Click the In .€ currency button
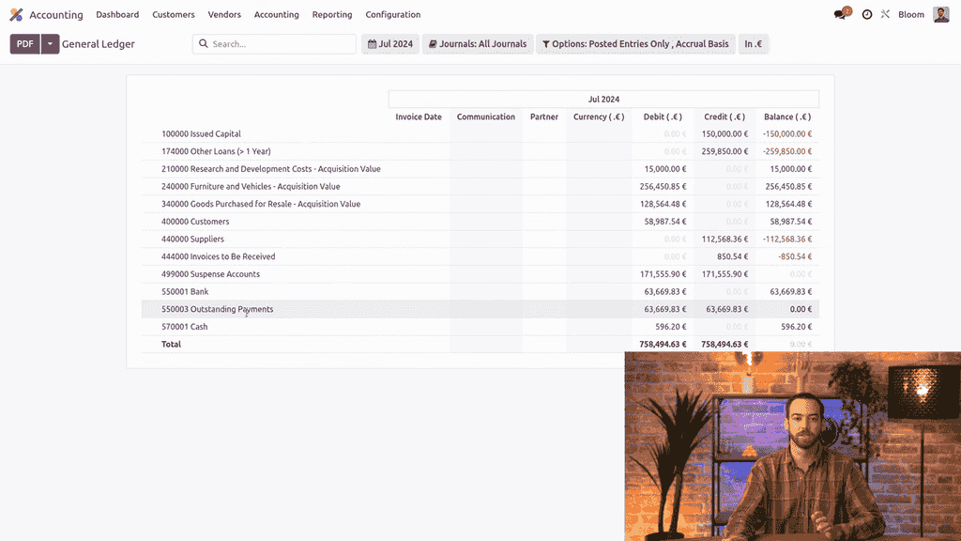The image size is (961, 541). pyautogui.click(x=753, y=44)
